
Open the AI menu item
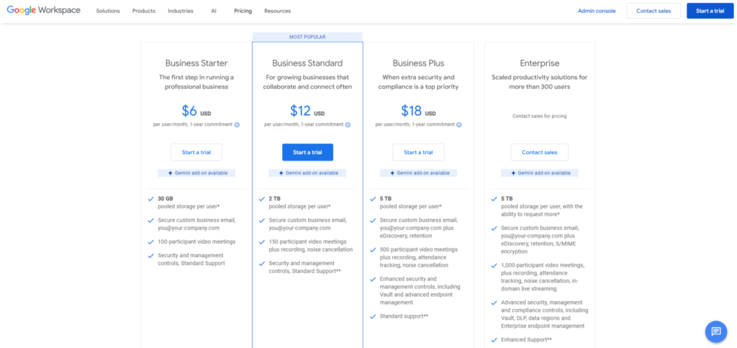(x=214, y=12)
